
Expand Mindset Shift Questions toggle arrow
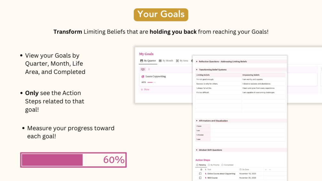197,150
